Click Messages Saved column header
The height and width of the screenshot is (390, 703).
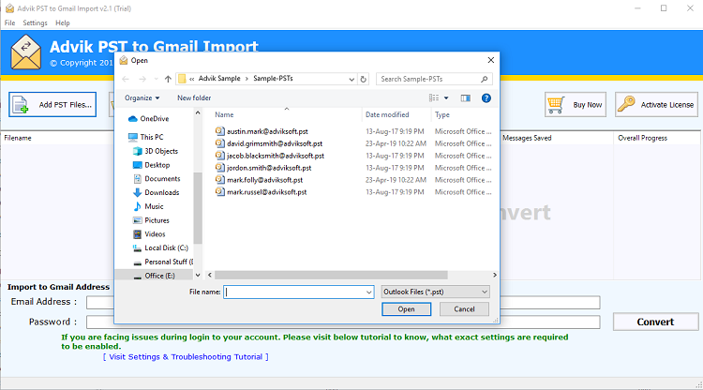pyautogui.click(x=527, y=138)
